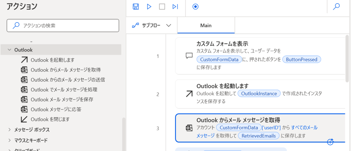
Task: Click the Copilot sparkle icon on step 3
Action: (x=330, y=142)
